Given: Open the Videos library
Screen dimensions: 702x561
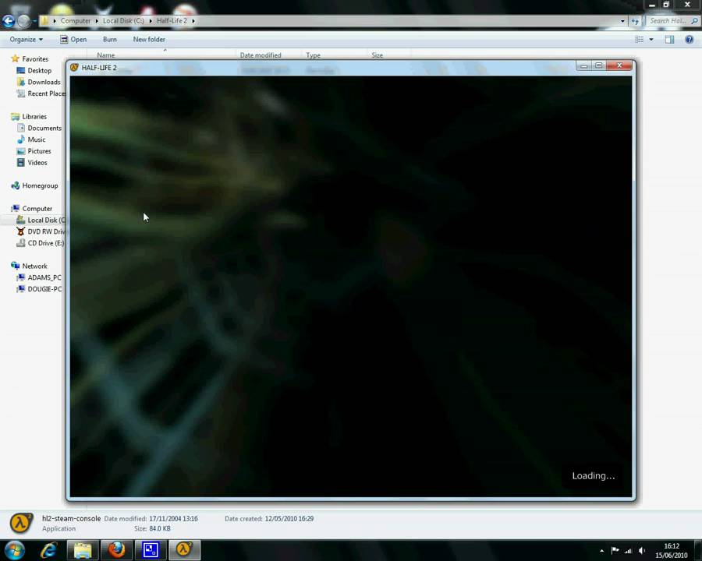Looking at the screenshot, I should pos(32,162).
